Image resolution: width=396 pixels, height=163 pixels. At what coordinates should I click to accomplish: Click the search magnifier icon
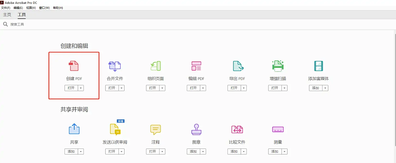click(x=5, y=24)
